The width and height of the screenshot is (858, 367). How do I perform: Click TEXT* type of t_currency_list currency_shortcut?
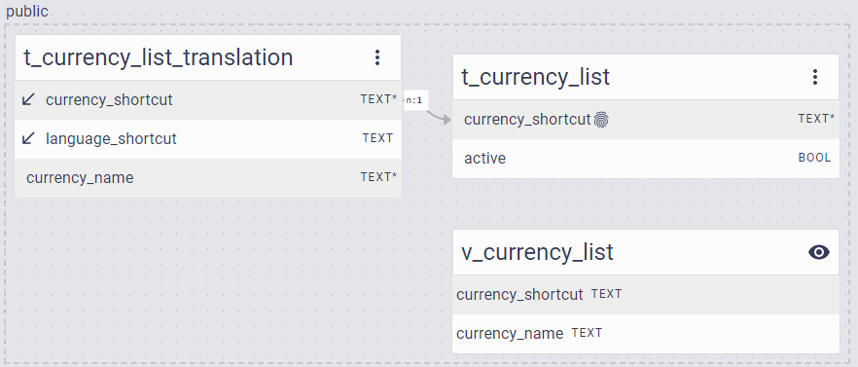[x=816, y=119]
